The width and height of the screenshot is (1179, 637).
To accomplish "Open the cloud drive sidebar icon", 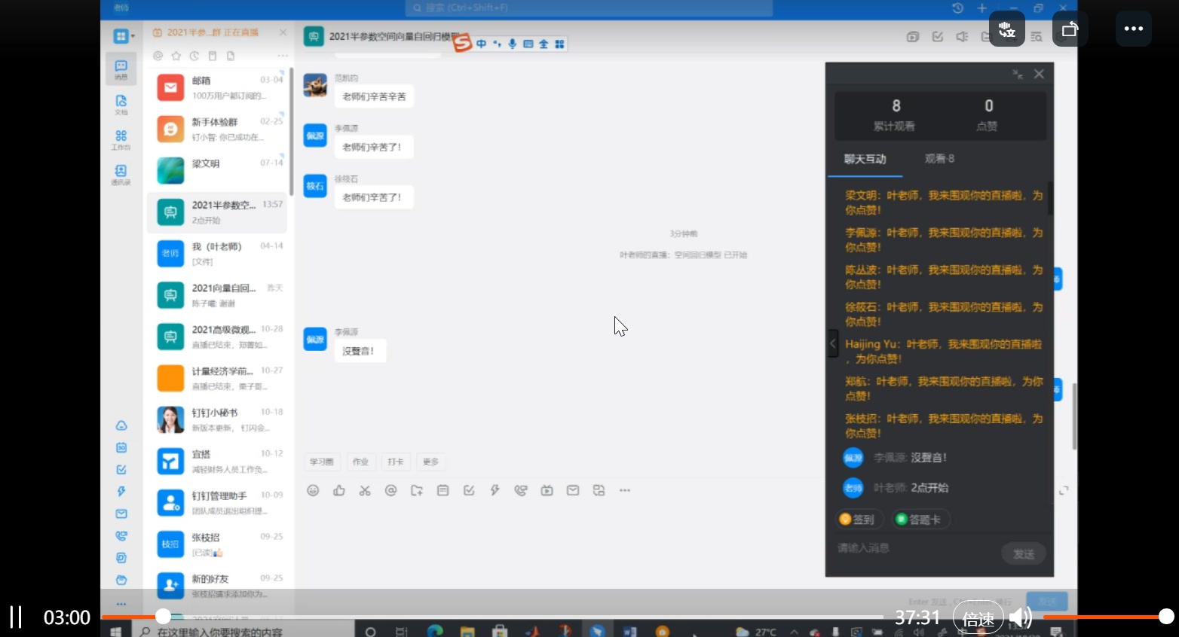I will pos(121,425).
